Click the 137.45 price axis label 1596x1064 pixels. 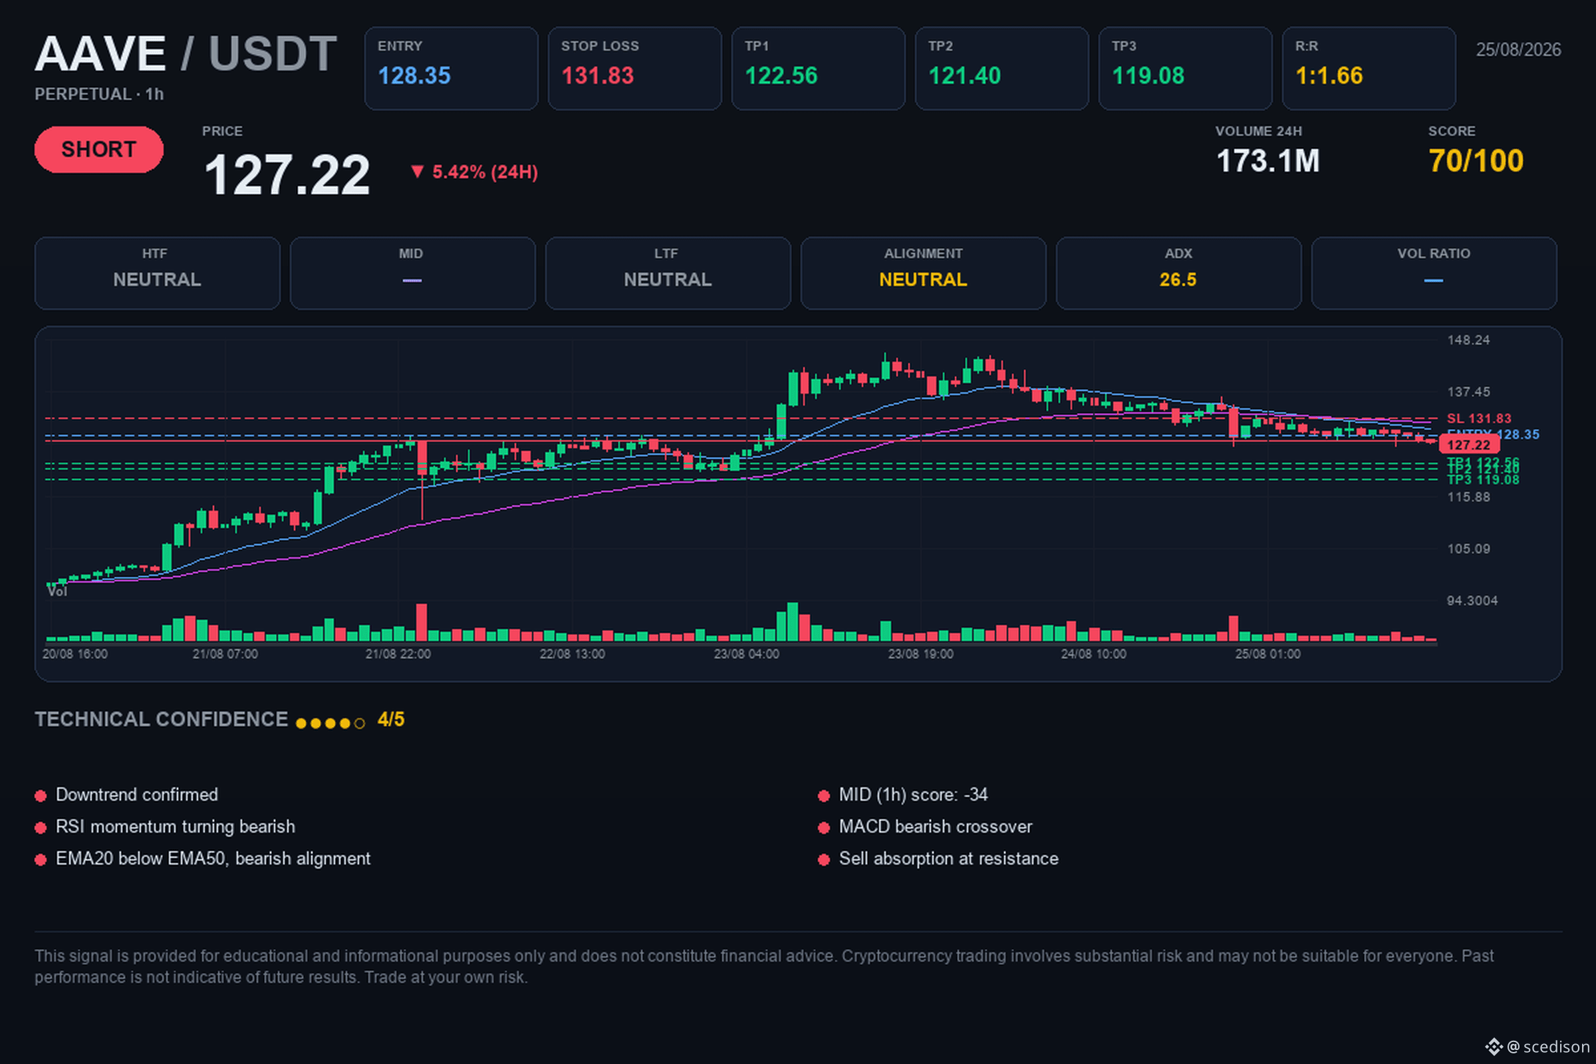pyautogui.click(x=1468, y=392)
